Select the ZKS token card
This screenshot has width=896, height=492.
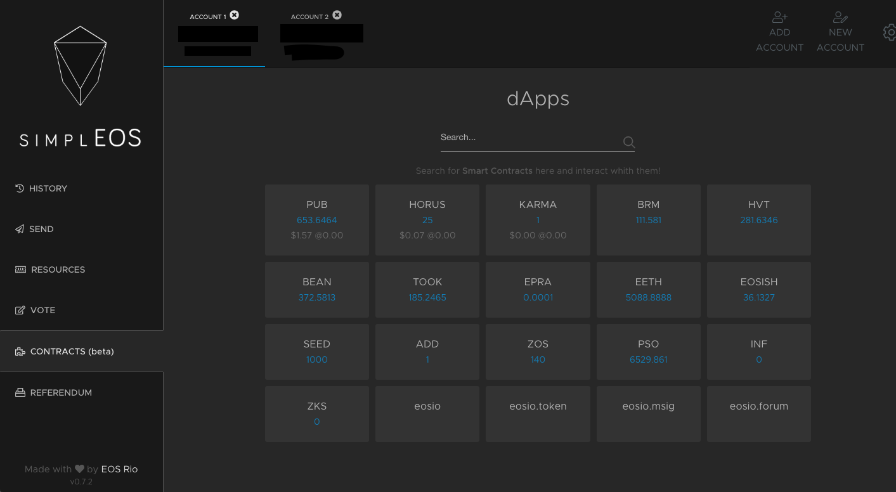point(317,414)
